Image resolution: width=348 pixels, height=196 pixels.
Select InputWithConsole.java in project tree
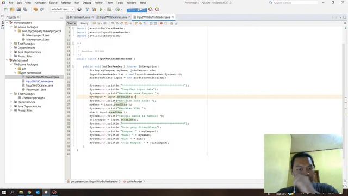(x=40, y=81)
